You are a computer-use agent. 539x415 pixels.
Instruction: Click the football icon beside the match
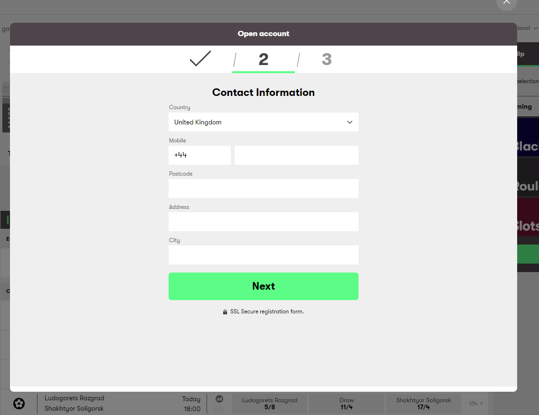19,404
